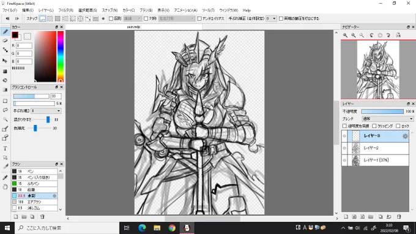Screen dimensions: 416x234
Task: Open the ブレンド mode dropdown
Action: (387, 119)
